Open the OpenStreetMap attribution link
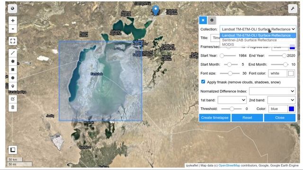This screenshot has height=170, width=303. click(229, 165)
